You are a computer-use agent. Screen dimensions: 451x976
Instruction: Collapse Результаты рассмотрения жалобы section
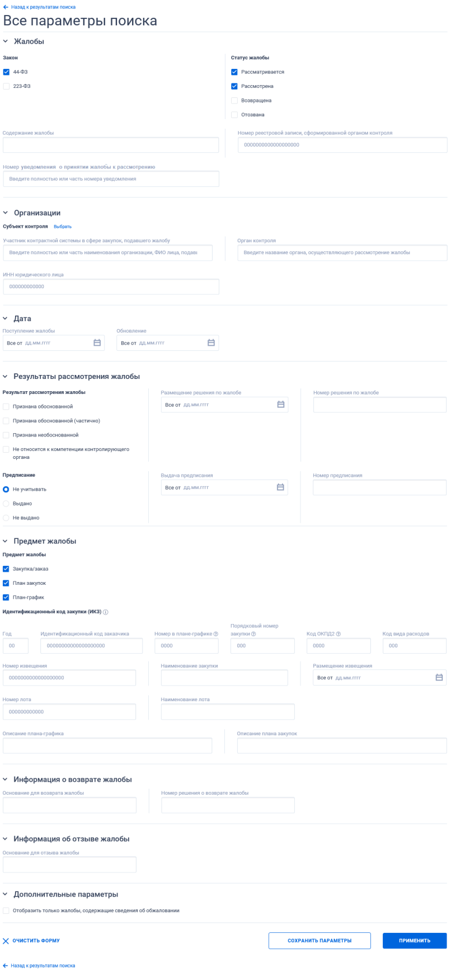[6, 377]
